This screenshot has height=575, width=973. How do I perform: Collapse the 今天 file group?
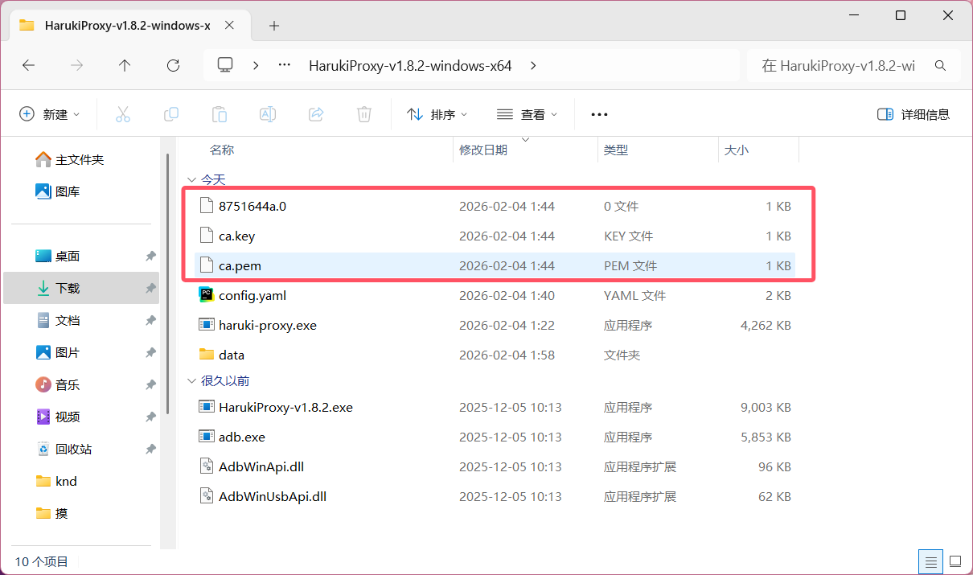click(x=191, y=179)
